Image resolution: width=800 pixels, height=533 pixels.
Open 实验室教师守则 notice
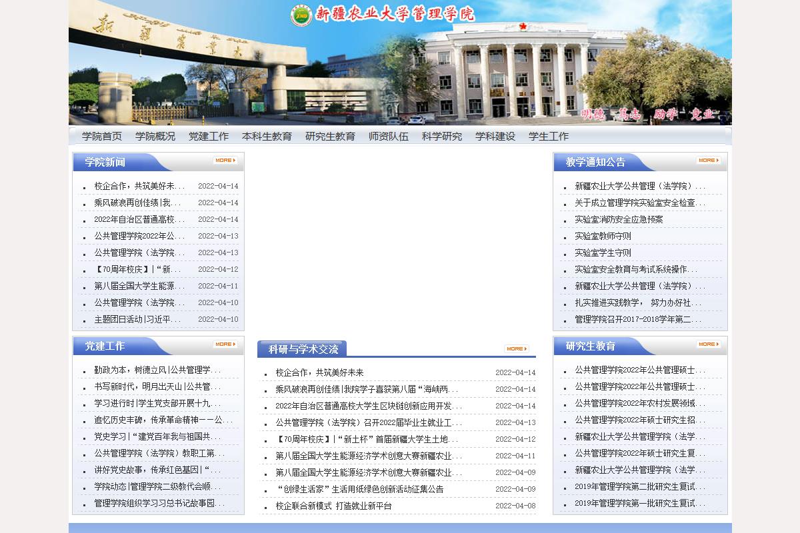click(x=603, y=236)
